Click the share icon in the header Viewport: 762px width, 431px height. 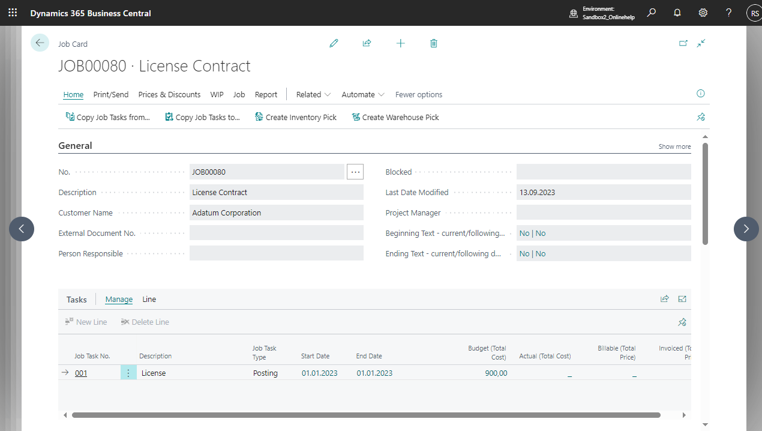[x=367, y=43]
